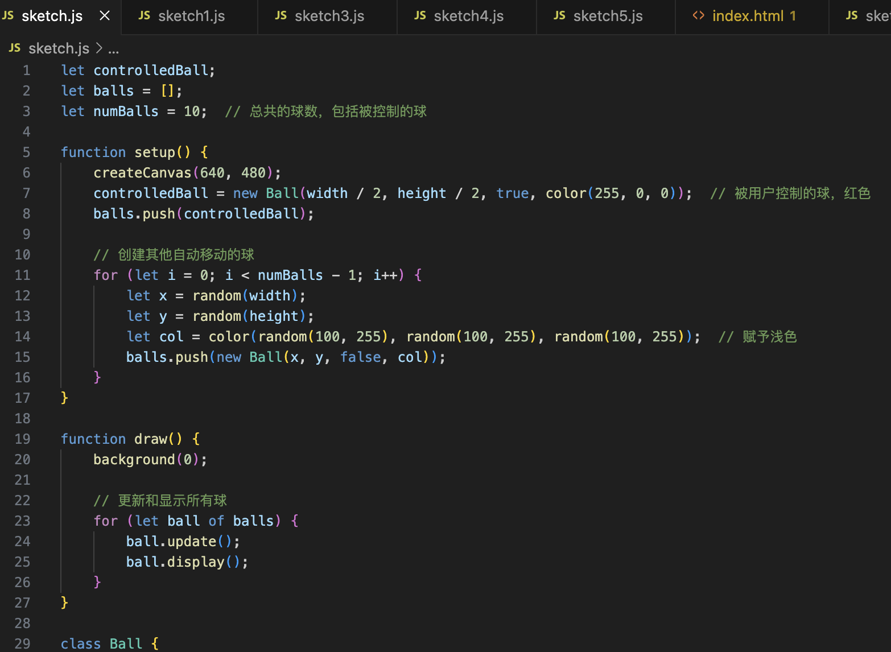Click the JS icon on the rightmost truncated tab
Image resolution: width=891 pixels, height=652 pixels.
851,15
